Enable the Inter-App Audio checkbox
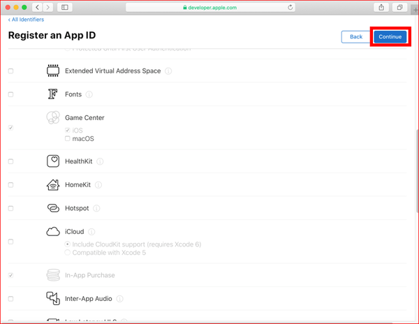Viewport: 419px width, 324px height. (10, 299)
